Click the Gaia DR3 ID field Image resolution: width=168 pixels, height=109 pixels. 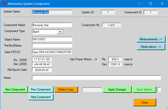[x=52, y=52]
